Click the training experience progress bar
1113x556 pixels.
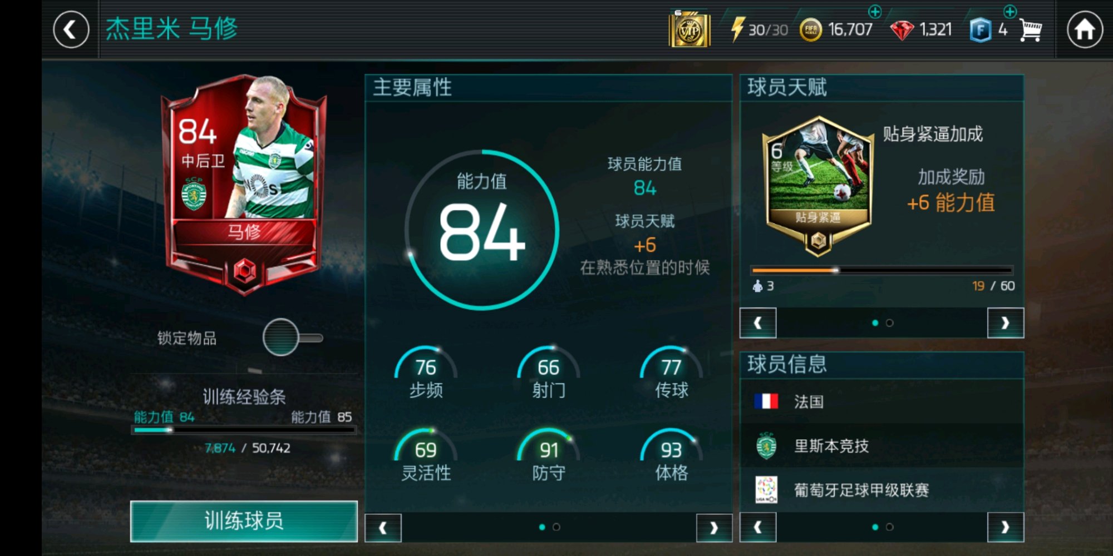coord(244,430)
